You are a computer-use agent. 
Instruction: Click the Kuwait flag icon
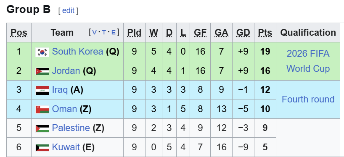(42, 148)
